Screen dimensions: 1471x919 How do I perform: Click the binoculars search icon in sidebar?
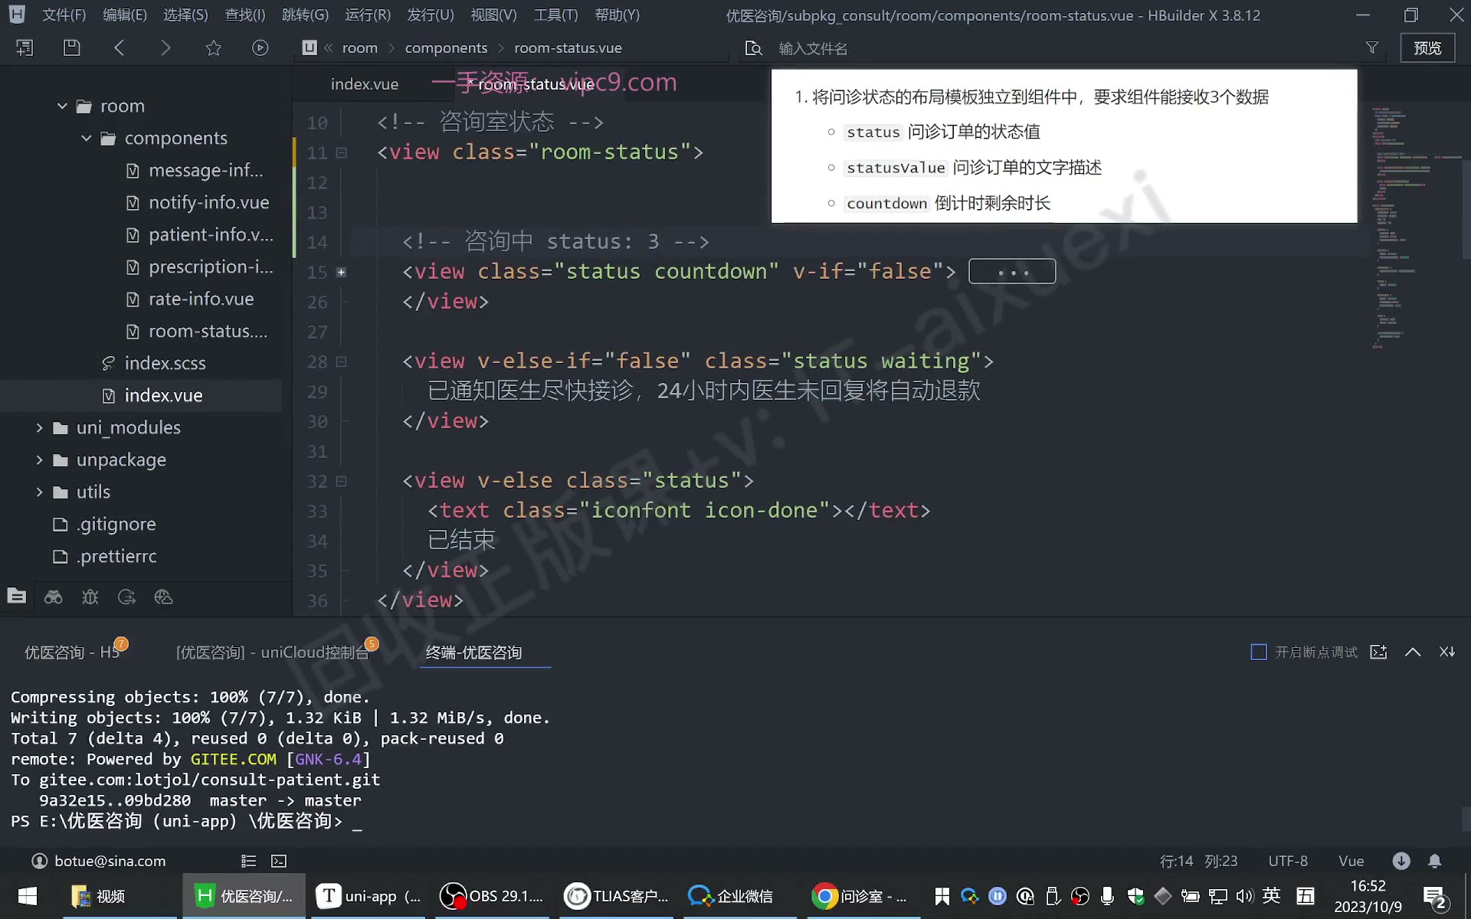click(53, 597)
